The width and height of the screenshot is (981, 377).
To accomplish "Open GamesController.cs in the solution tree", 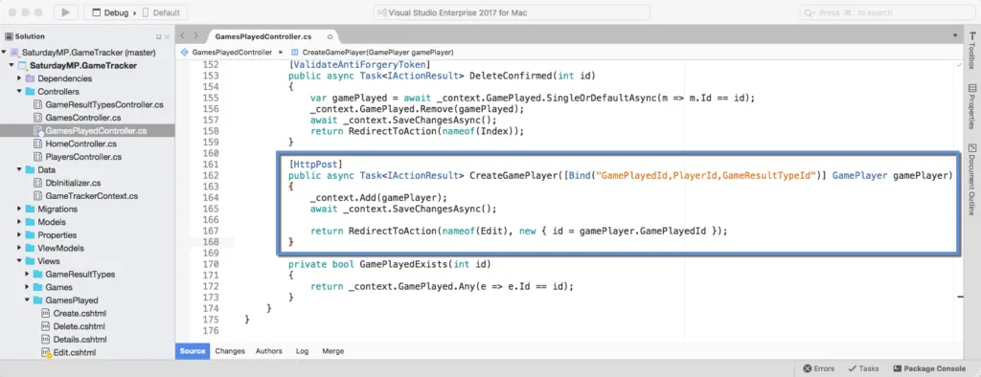I will click(x=83, y=118).
